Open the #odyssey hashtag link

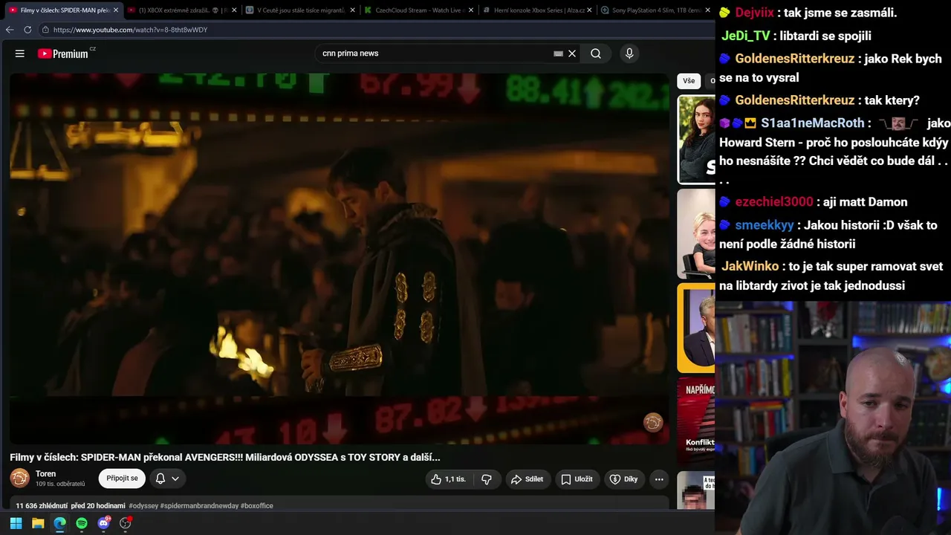point(143,506)
